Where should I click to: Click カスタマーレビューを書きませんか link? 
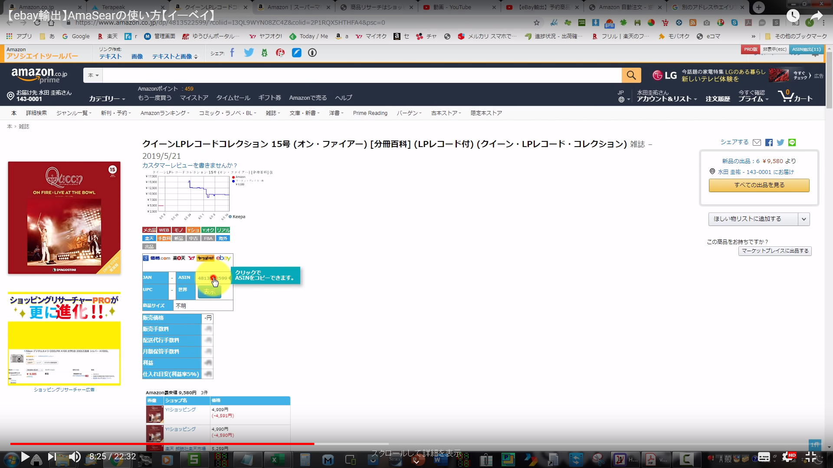pos(190,166)
